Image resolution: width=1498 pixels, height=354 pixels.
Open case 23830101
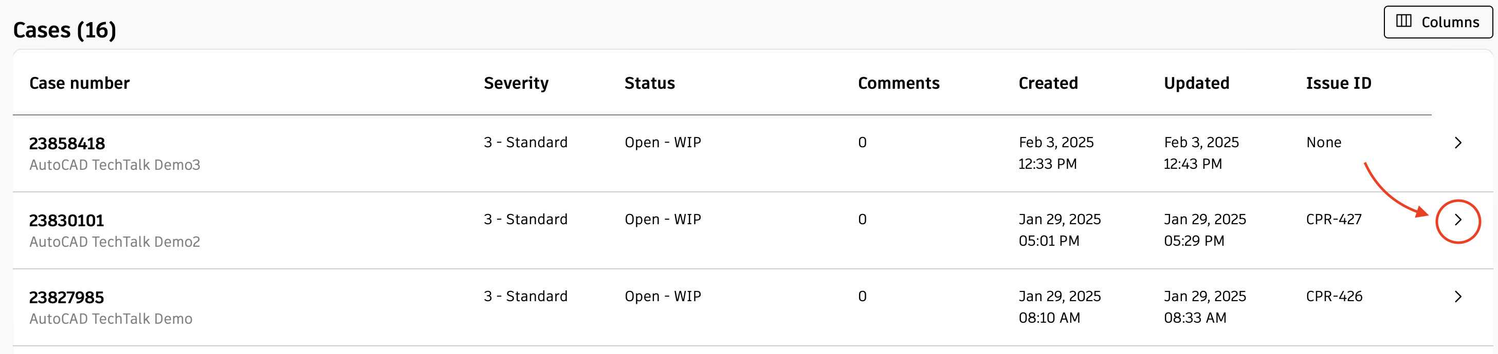tap(67, 220)
